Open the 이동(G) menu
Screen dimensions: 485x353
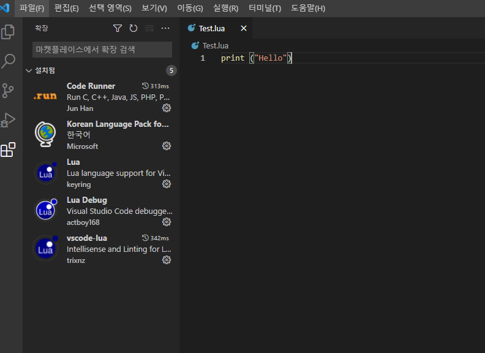[x=190, y=9]
